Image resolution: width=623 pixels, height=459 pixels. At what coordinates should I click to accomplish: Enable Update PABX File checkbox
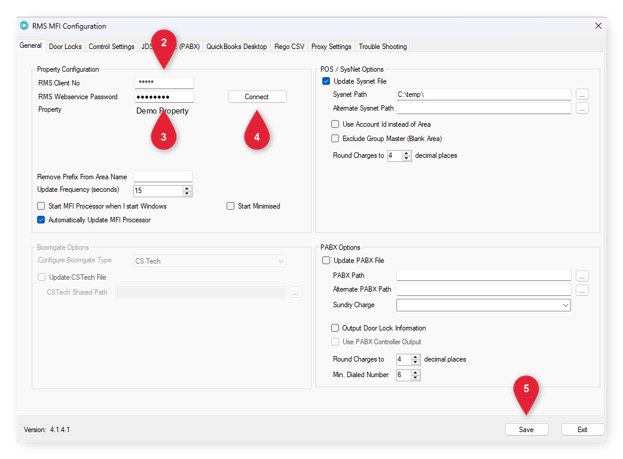326,261
